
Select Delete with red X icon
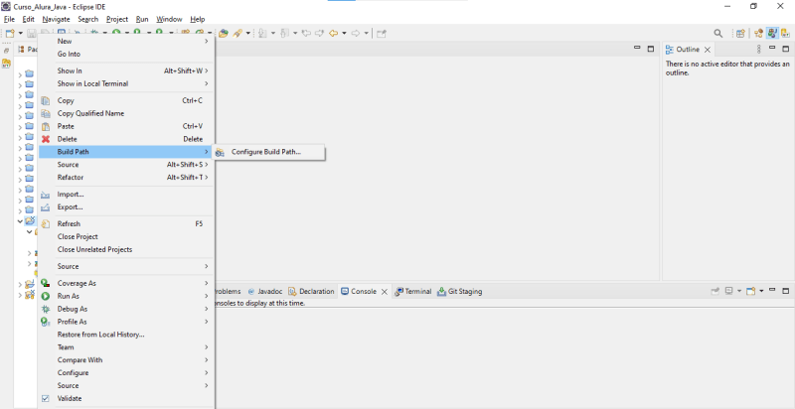coord(127,139)
